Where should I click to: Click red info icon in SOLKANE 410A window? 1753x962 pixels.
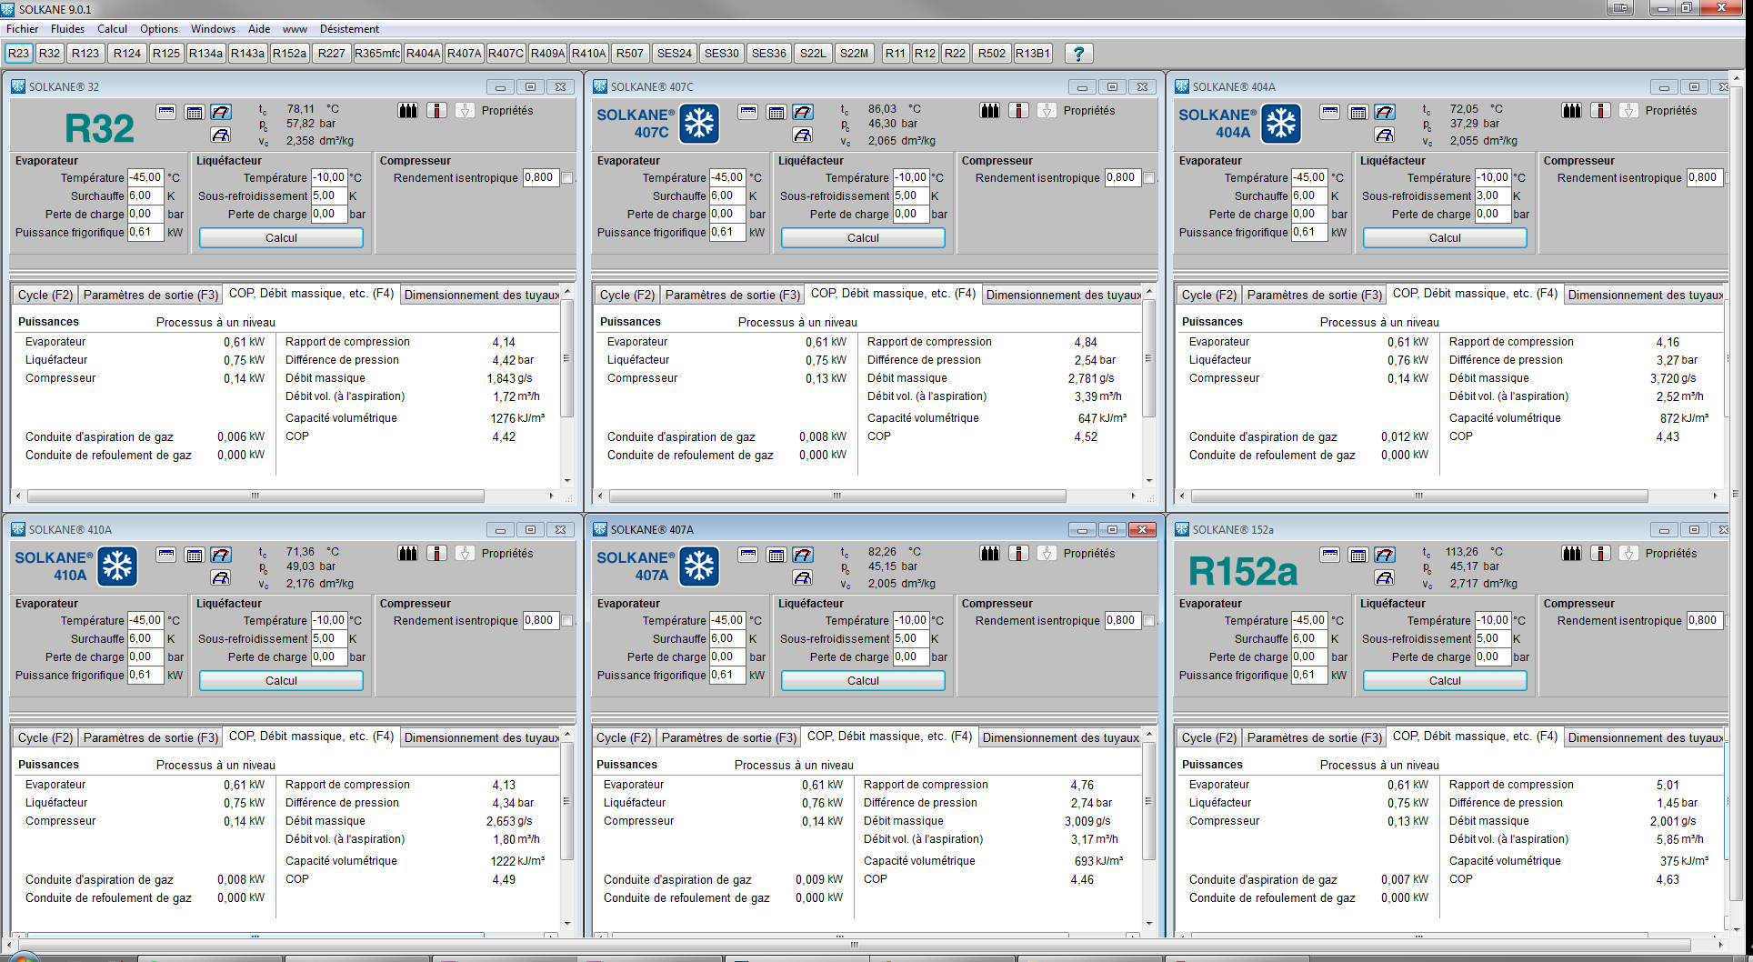point(437,554)
